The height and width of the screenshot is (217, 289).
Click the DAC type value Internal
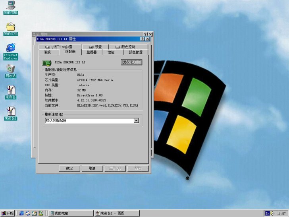[84, 85]
